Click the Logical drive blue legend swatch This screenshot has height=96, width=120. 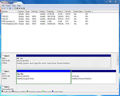pyautogui.click(x=53, y=91)
